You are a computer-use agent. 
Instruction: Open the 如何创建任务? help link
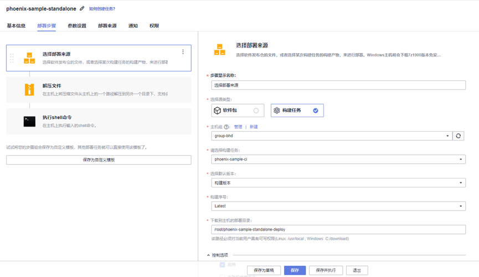tap(102, 9)
